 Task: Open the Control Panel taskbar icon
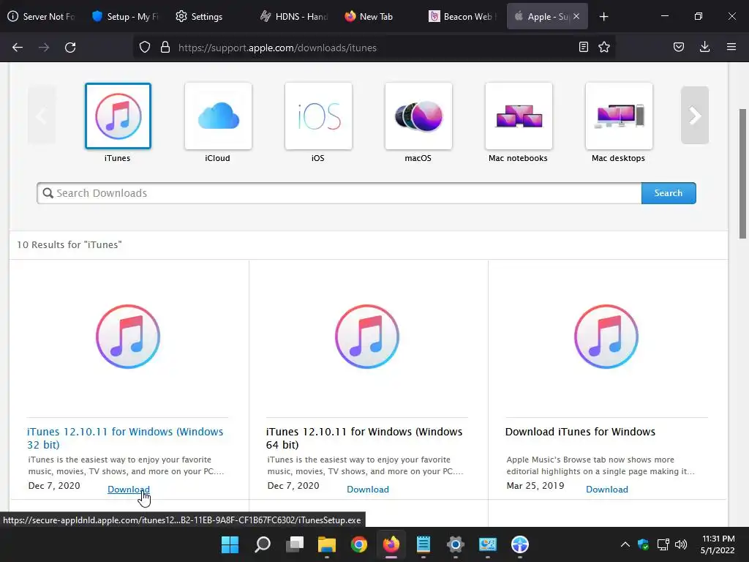[x=488, y=544]
